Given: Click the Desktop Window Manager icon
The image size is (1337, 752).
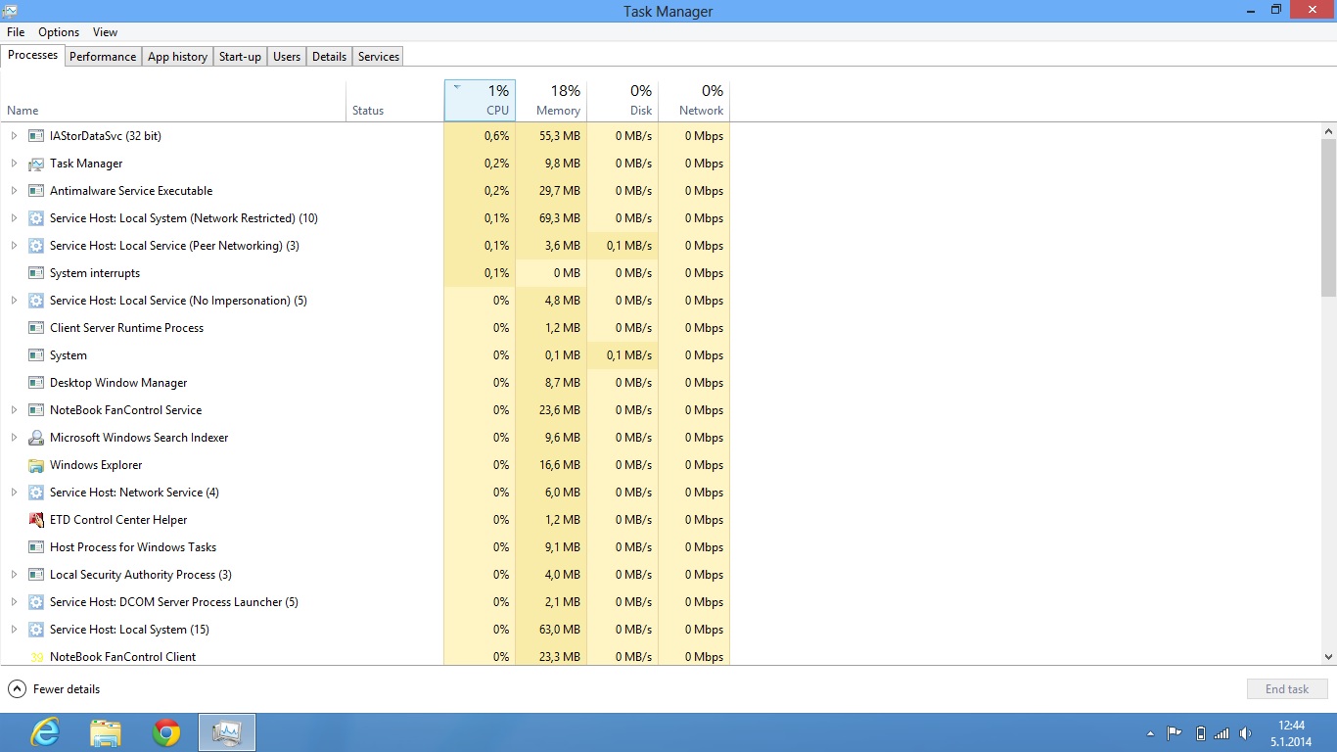Looking at the screenshot, I should (36, 383).
